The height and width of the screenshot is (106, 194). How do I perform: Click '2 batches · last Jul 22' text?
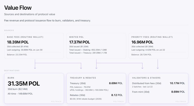(x=142, y=87)
